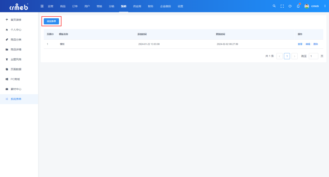Switch to the 财务 top navigation menu
The height and width of the screenshot is (177, 329).
(150, 6)
